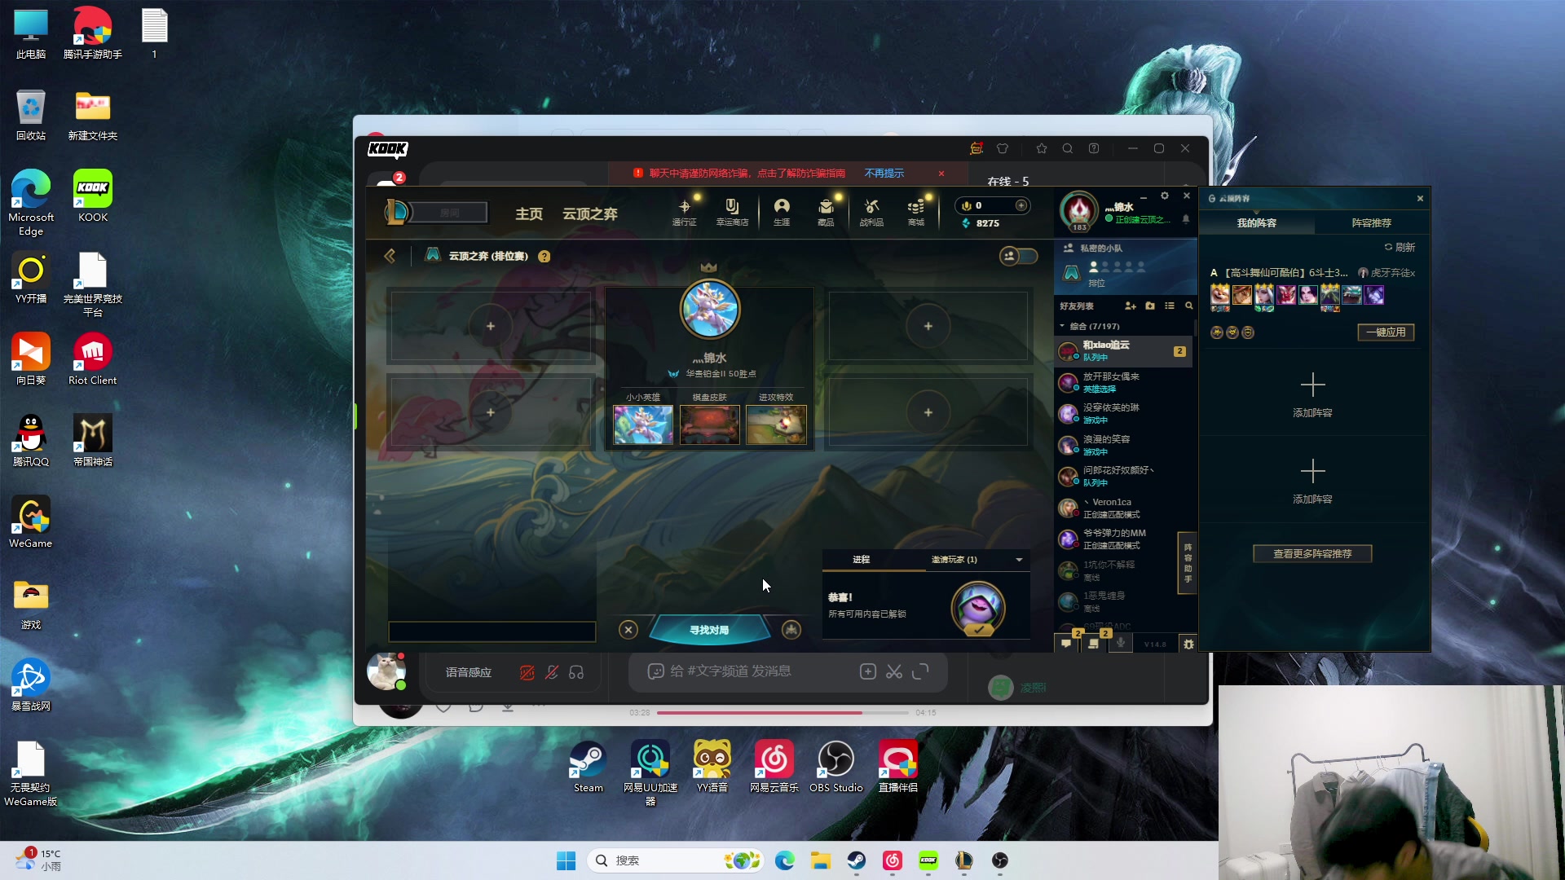Toggle the open party switch
Image resolution: width=1565 pixels, height=880 pixels.
[x=1018, y=256]
